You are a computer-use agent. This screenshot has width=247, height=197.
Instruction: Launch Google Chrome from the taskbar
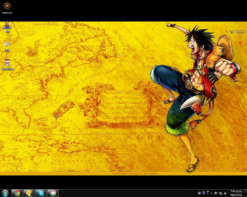click(x=17, y=193)
